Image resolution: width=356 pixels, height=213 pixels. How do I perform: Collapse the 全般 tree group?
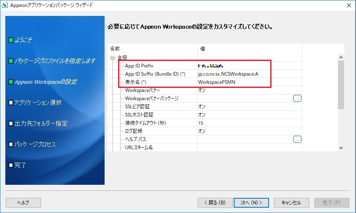pyautogui.click(x=112, y=58)
